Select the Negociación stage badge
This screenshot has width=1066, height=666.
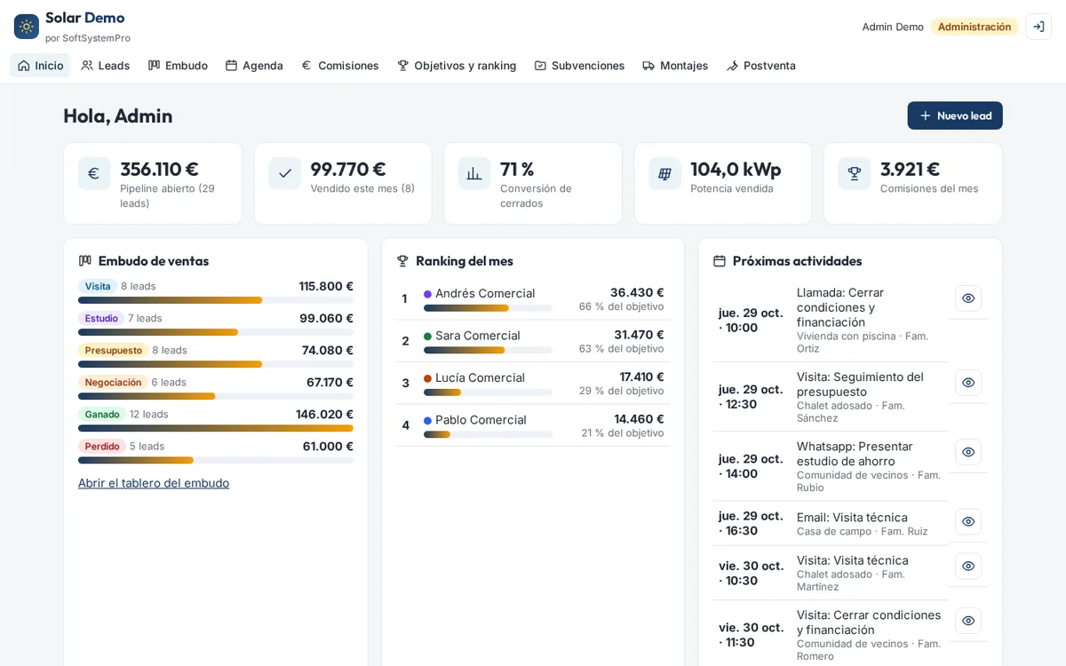[x=113, y=383]
